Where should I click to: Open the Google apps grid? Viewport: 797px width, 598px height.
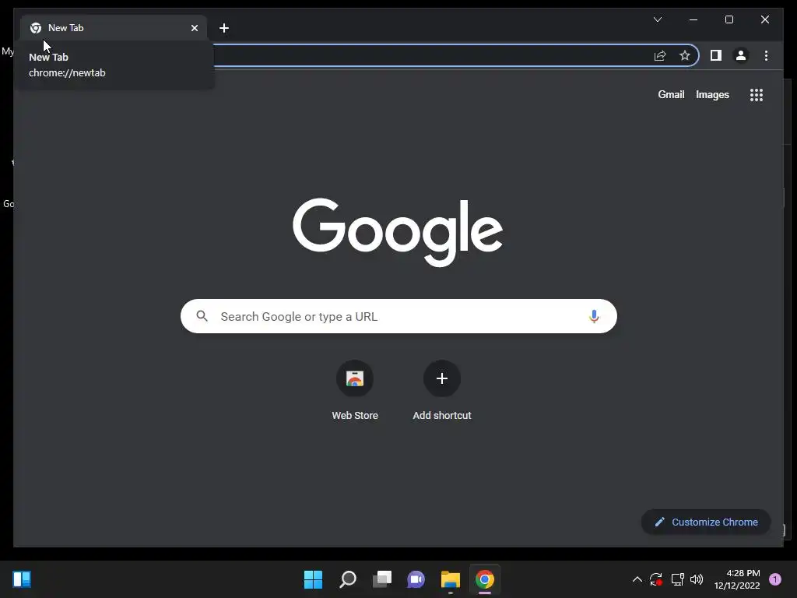click(x=757, y=95)
